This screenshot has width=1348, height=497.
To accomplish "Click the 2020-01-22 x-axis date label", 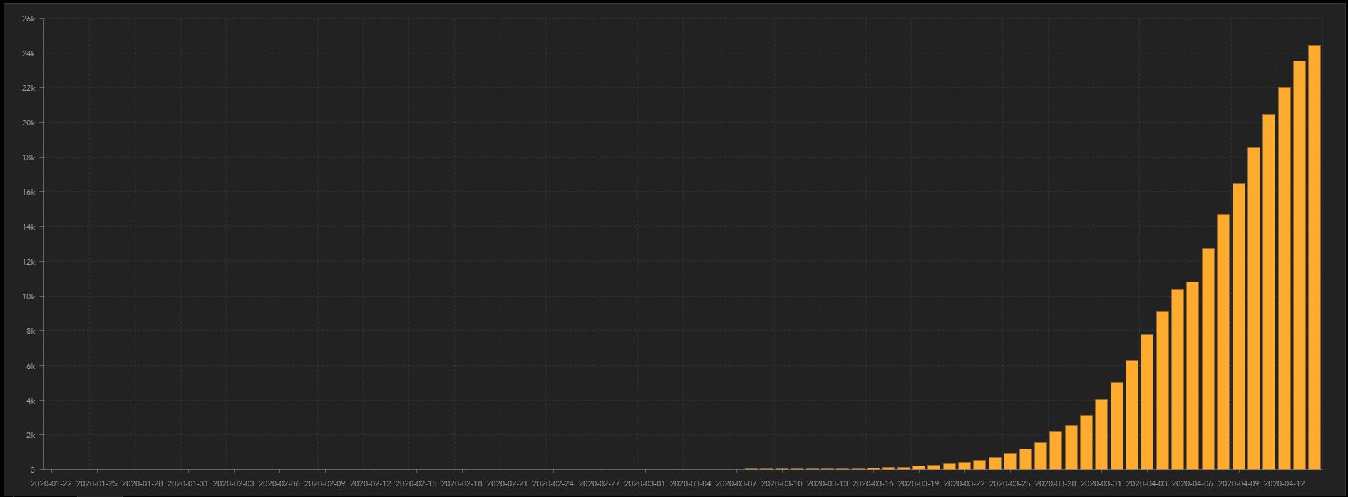I will click(x=51, y=483).
